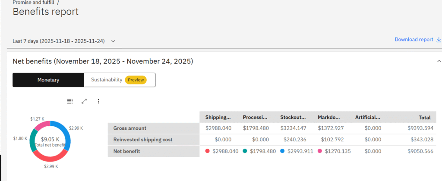
Task: Expand donut chart to fullscreen
Action: pyautogui.click(x=84, y=101)
